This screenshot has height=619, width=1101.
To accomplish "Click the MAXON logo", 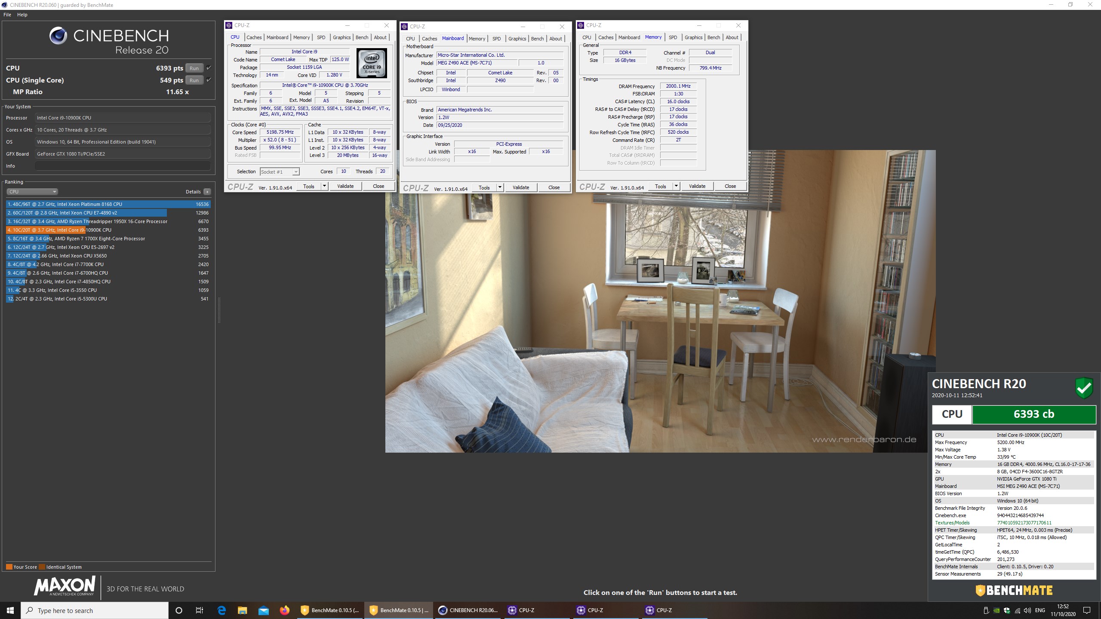I will click(x=65, y=586).
